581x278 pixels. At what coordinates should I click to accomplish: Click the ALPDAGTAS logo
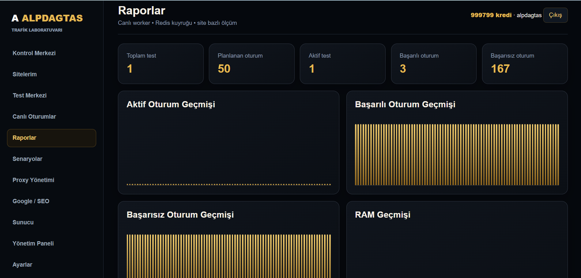click(x=47, y=18)
